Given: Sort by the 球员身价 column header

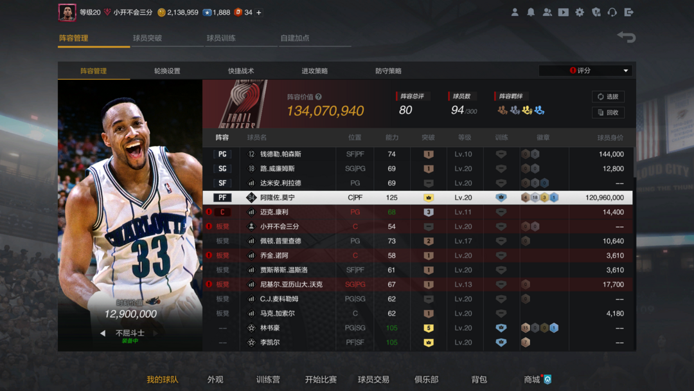Looking at the screenshot, I should coord(610,138).
